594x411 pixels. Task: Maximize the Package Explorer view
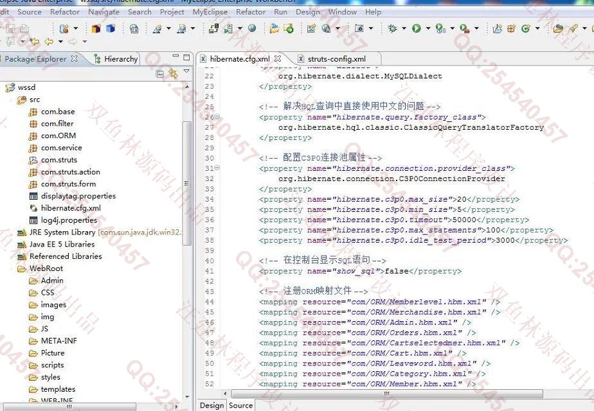pyautogui.click(x=186, y=57)
